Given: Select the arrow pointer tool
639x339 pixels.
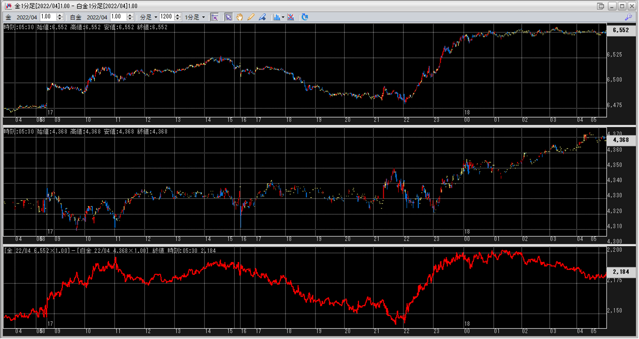Looking at the screenshot, I should [228, 17].
